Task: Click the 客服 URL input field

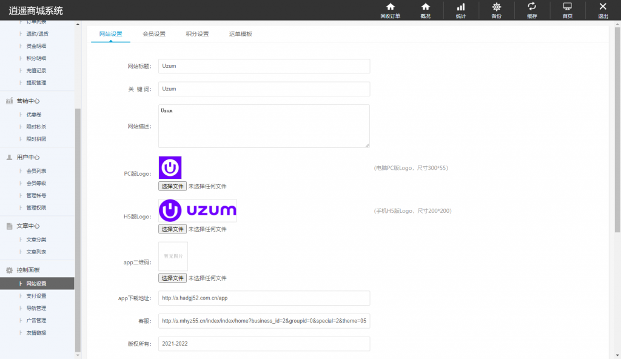Action: 264,321
